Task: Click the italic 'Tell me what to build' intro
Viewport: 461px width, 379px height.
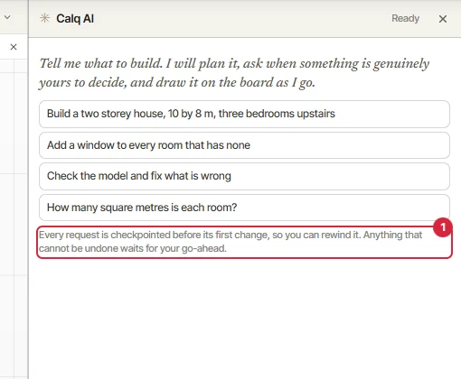Action: (x=234, y=73)
